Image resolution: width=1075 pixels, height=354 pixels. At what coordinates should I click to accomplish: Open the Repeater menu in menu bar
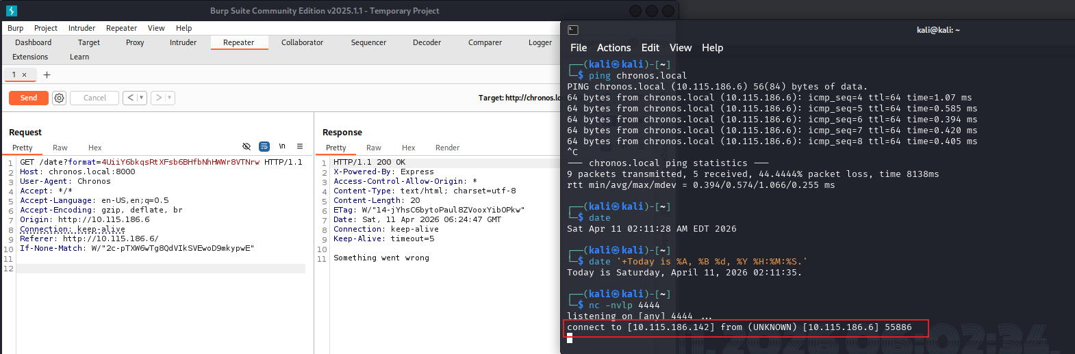pyautogui.click(x=121, y=28)
